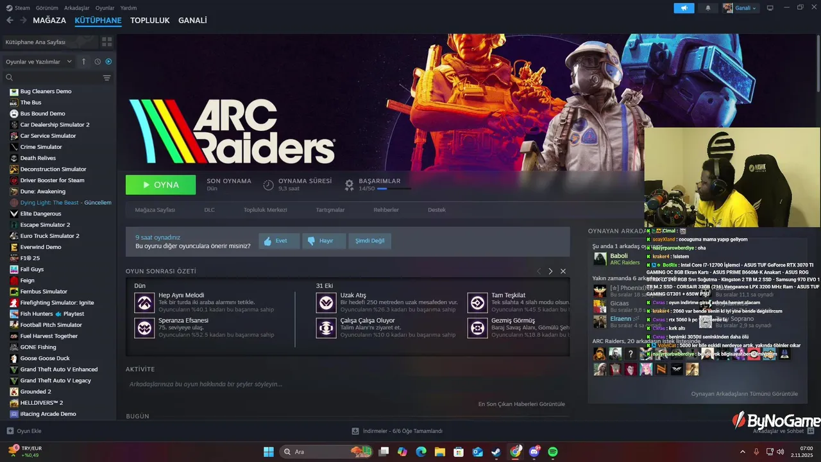Open En Son Çıkan Haberleri Görüntüle
The image size is (821, 462).
coord(521,404)
